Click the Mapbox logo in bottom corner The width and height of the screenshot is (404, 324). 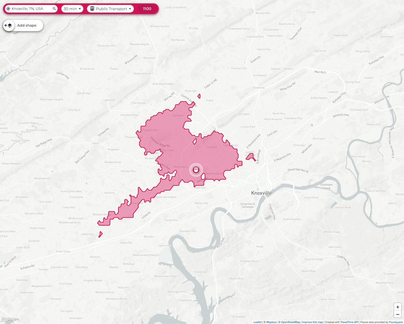coord(8,319)
